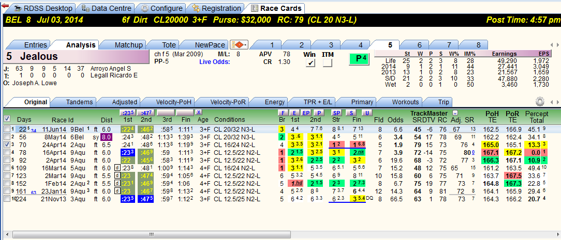
Task: Click the blue 63 layoff number link
Action: click(x=34, y=193)
